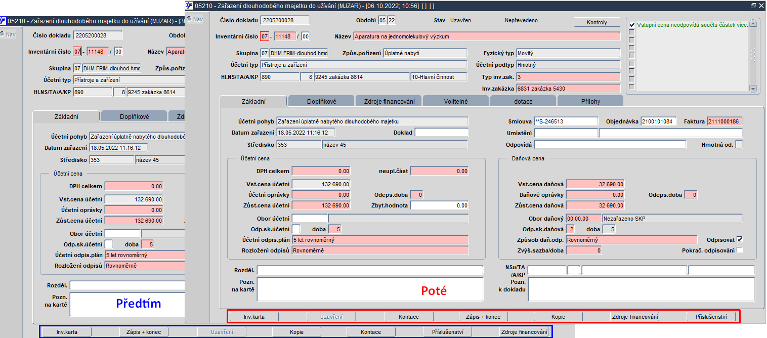The width and height of the screenshot is (767, 338).
Task: Select the Nav radio button in the back window
Action: click(x=2, y=34)
